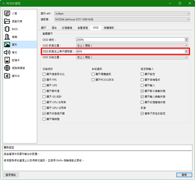Select the 資料夾 folder gear icon
This screenshot has width=195, height=180.
[7, 76]
